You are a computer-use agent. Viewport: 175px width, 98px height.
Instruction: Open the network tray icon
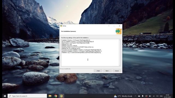[154, 96]
